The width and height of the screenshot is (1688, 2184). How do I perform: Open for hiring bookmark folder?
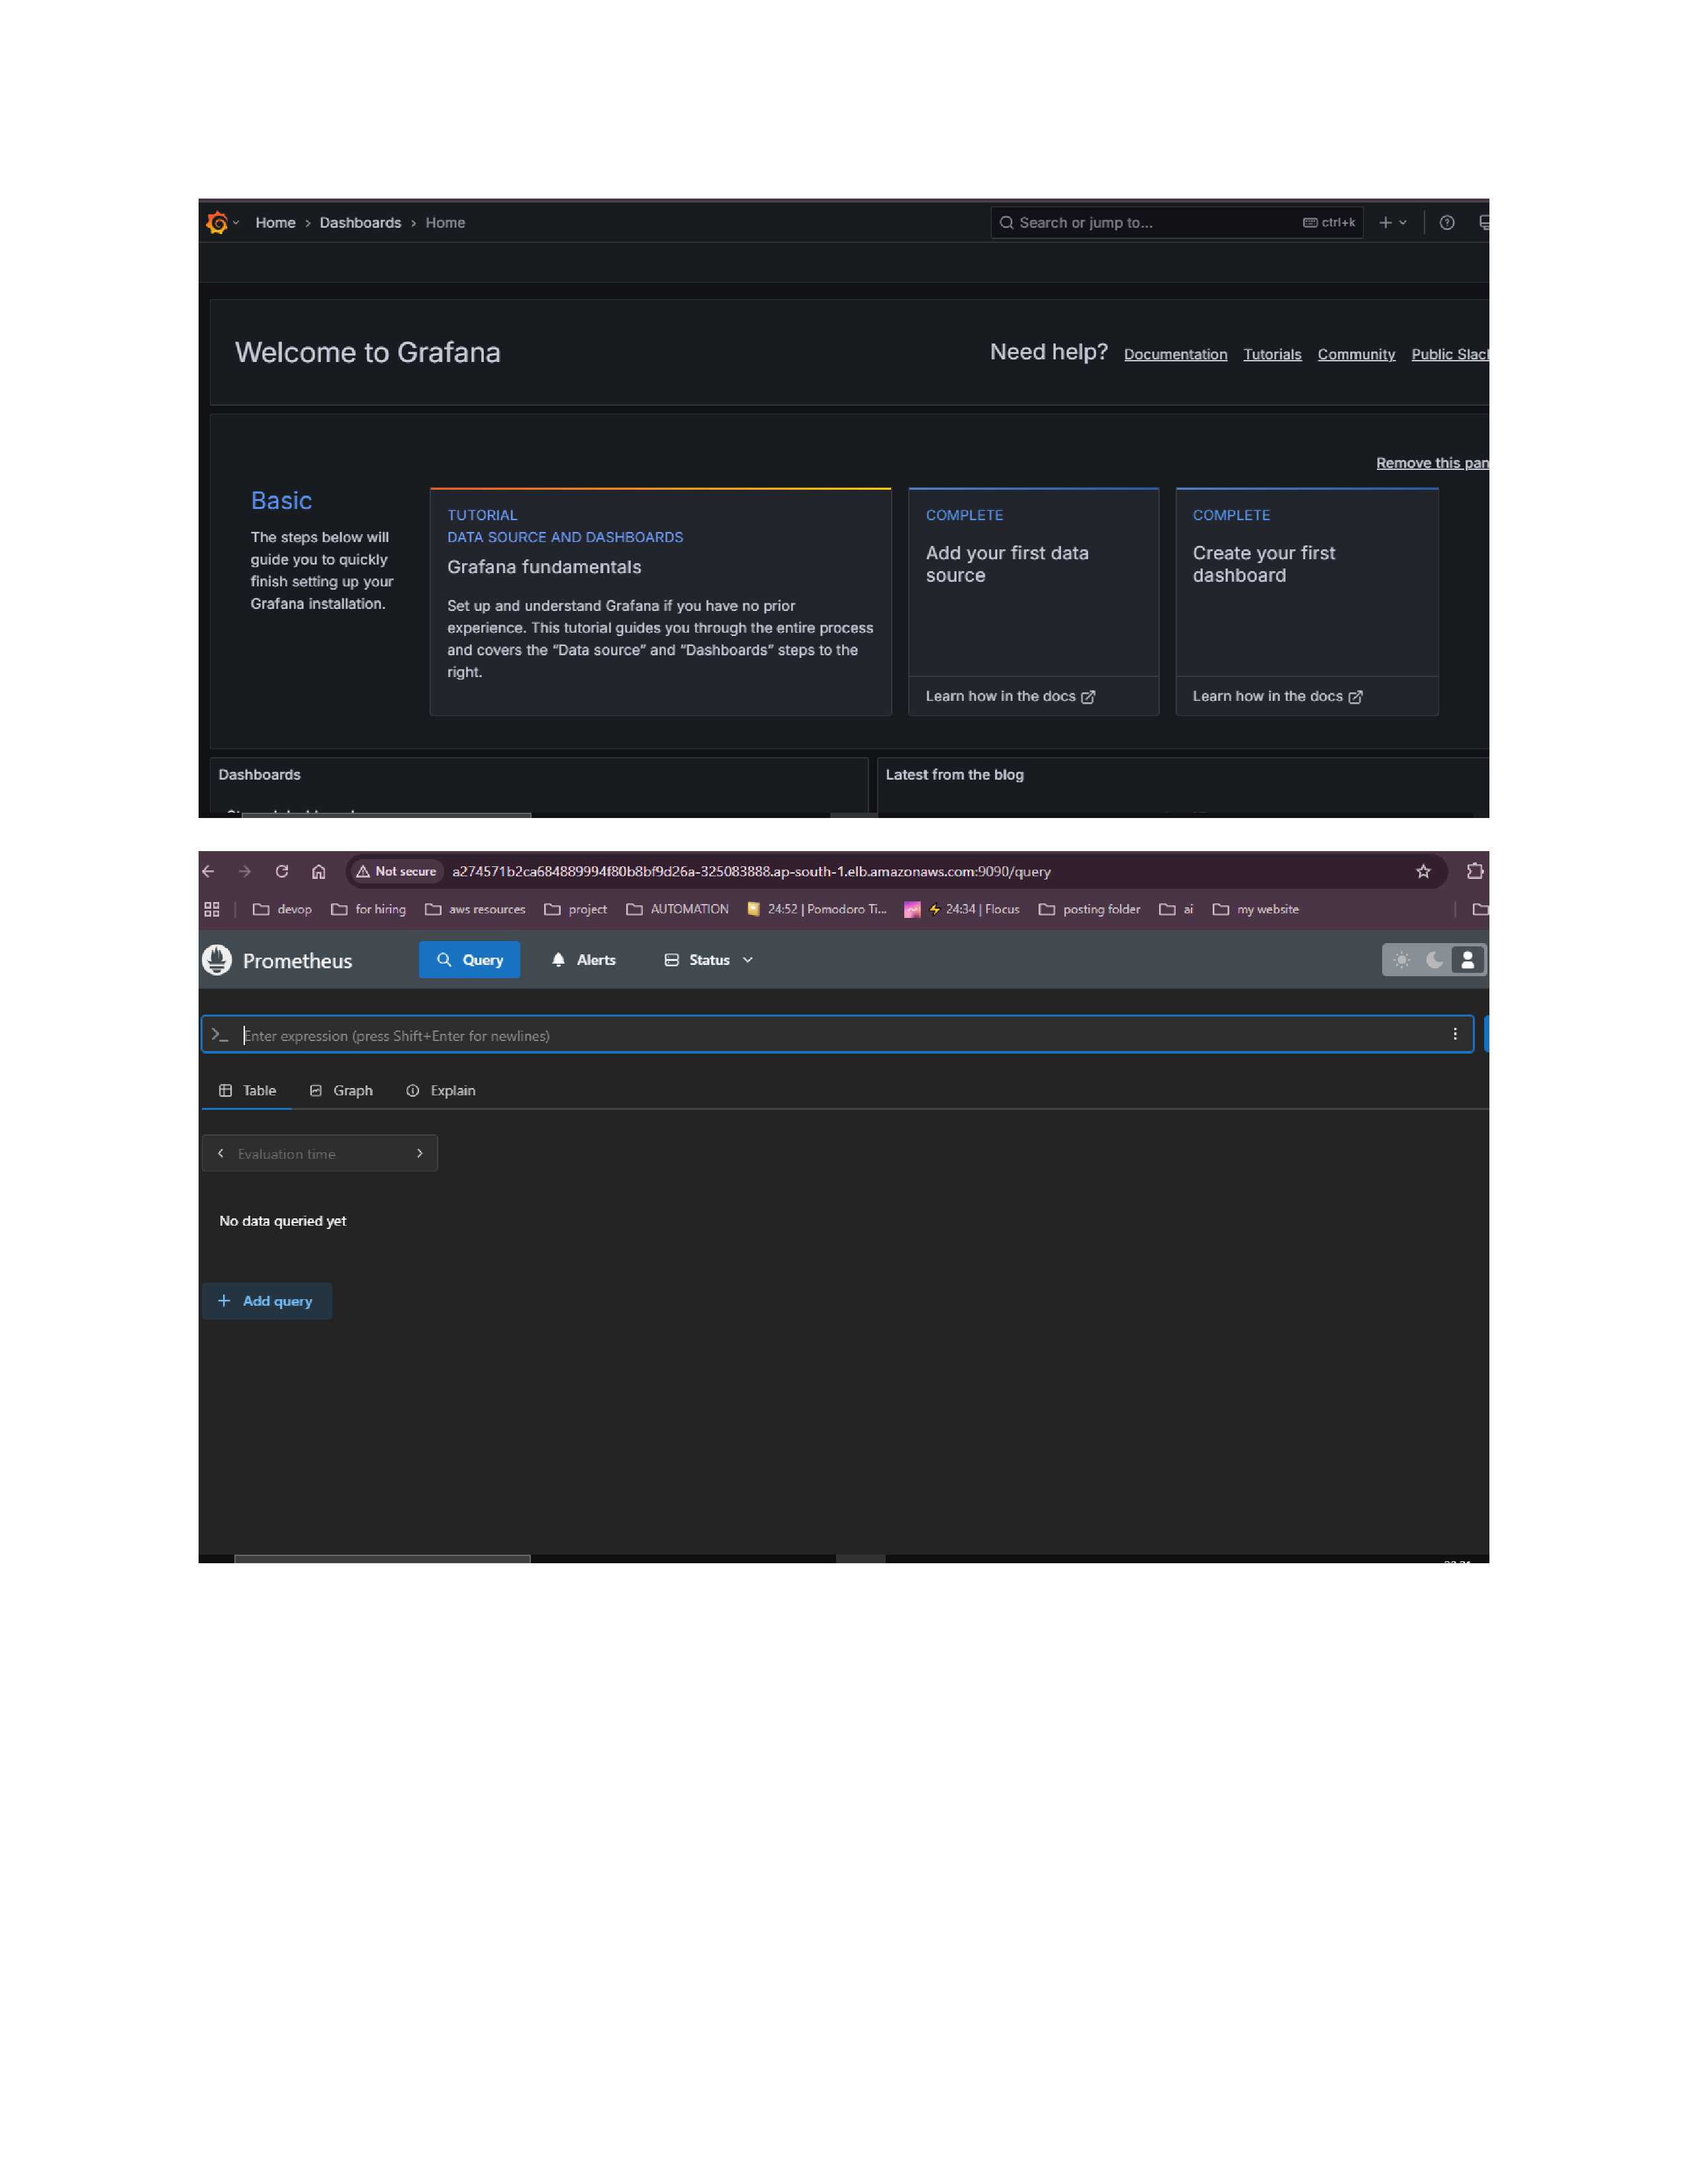click(x=369, y=909)
